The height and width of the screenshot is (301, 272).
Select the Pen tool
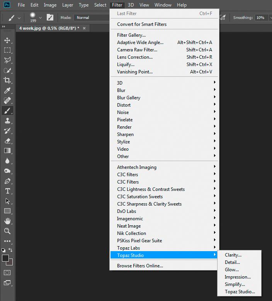coord(7,181)
